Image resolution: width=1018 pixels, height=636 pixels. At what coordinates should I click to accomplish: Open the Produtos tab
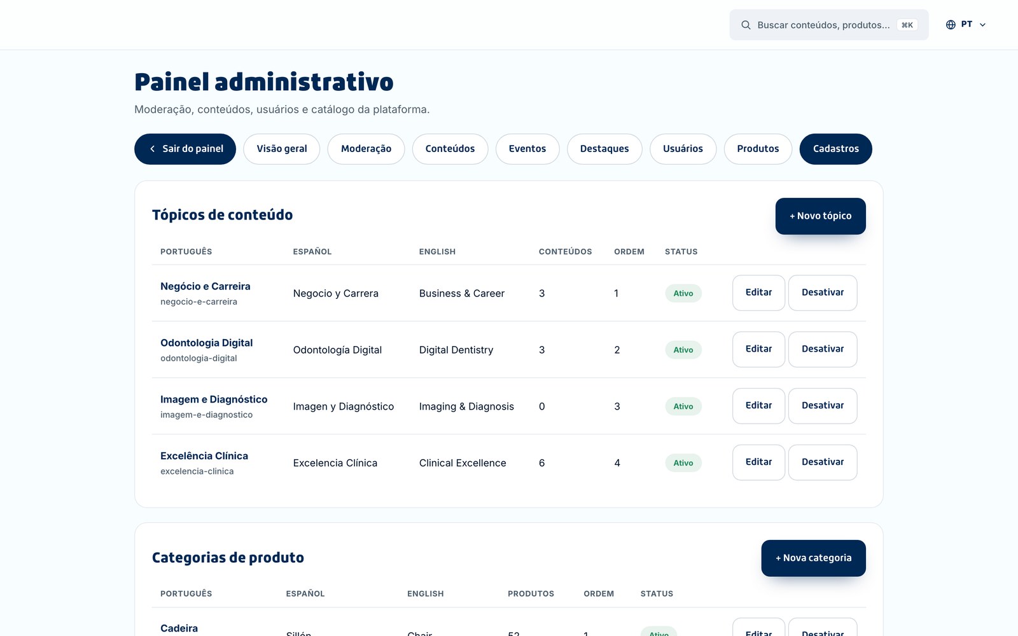point(758,149)
